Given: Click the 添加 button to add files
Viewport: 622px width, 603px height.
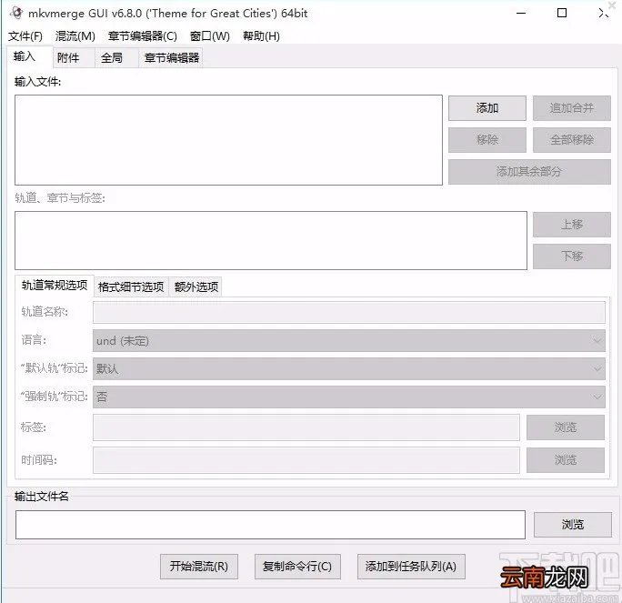Looking at the screenshot, I should click(487, 108).
